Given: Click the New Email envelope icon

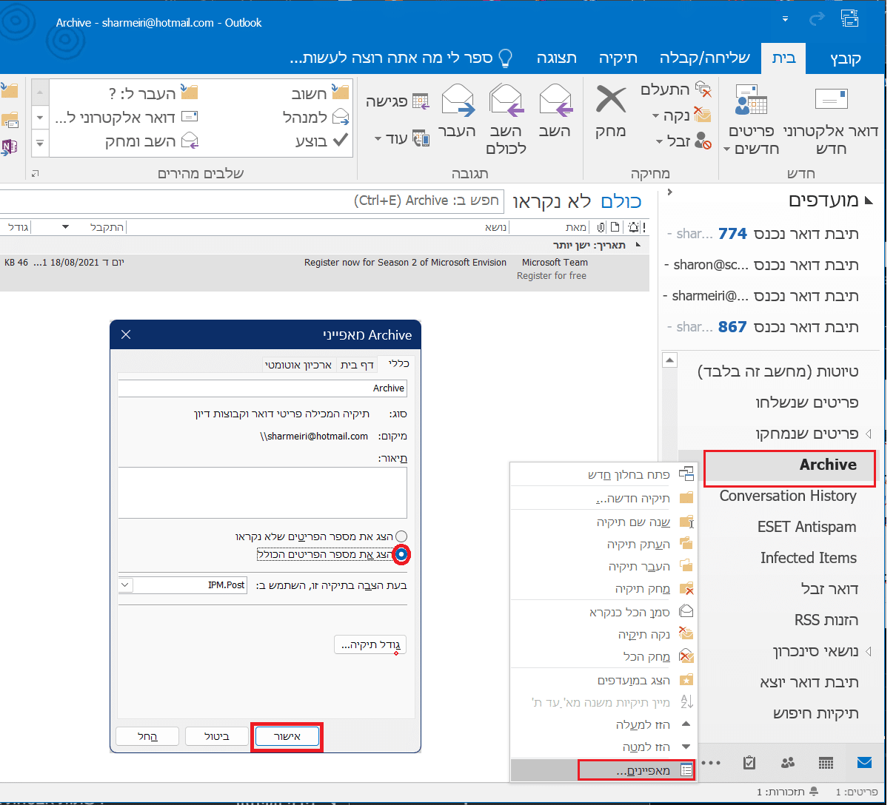Looking at the screenshot, I should coord(831,99).
